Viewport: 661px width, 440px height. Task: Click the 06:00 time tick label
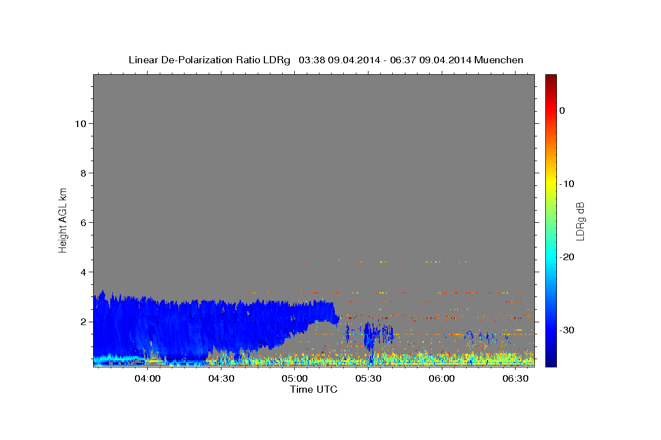tap(442, 378)
